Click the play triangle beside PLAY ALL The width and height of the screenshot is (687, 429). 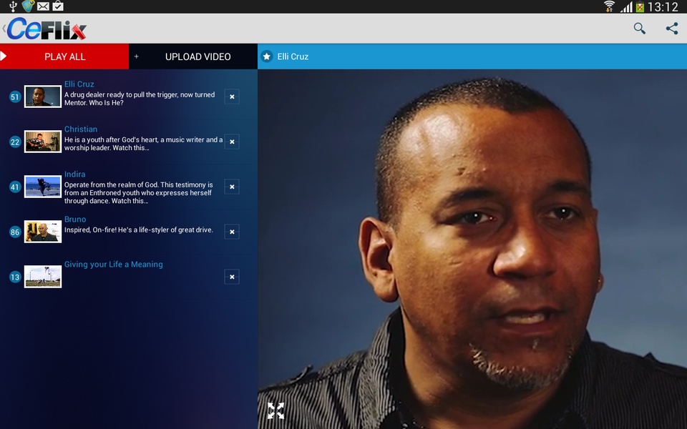pos(4,56)
